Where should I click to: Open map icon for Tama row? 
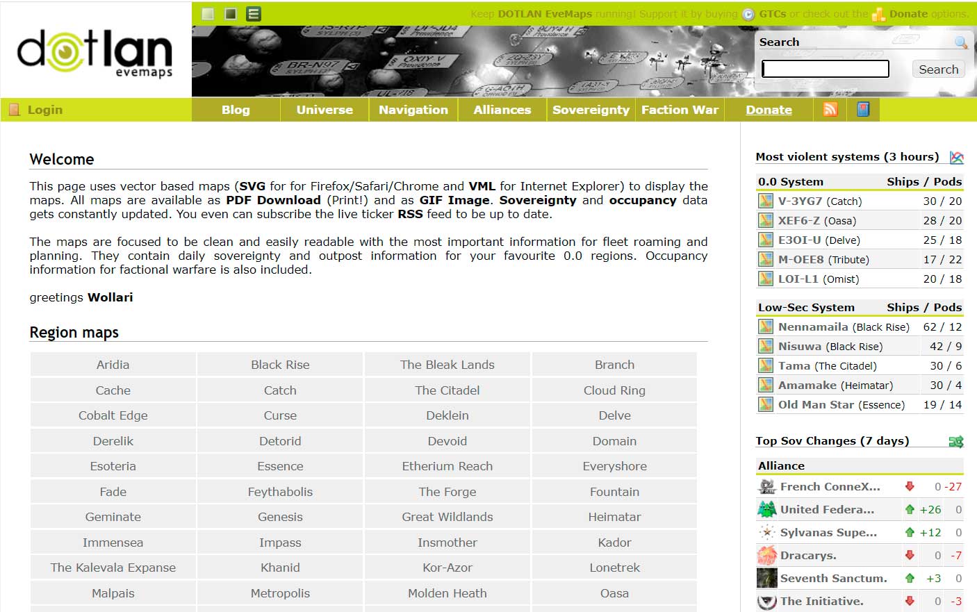(766, 365)
